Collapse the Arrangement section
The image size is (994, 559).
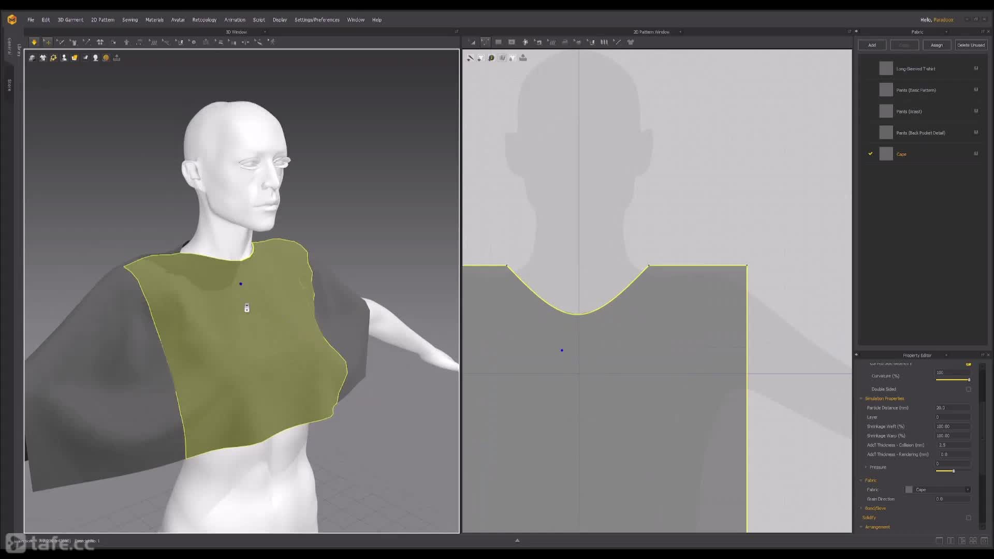pyautogui.click(x=861, y=527)
